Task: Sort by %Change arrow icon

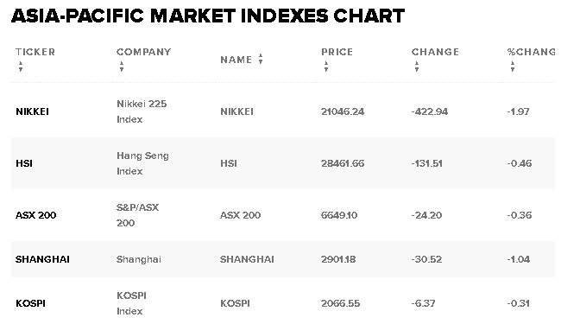Action: coord(513,67)
